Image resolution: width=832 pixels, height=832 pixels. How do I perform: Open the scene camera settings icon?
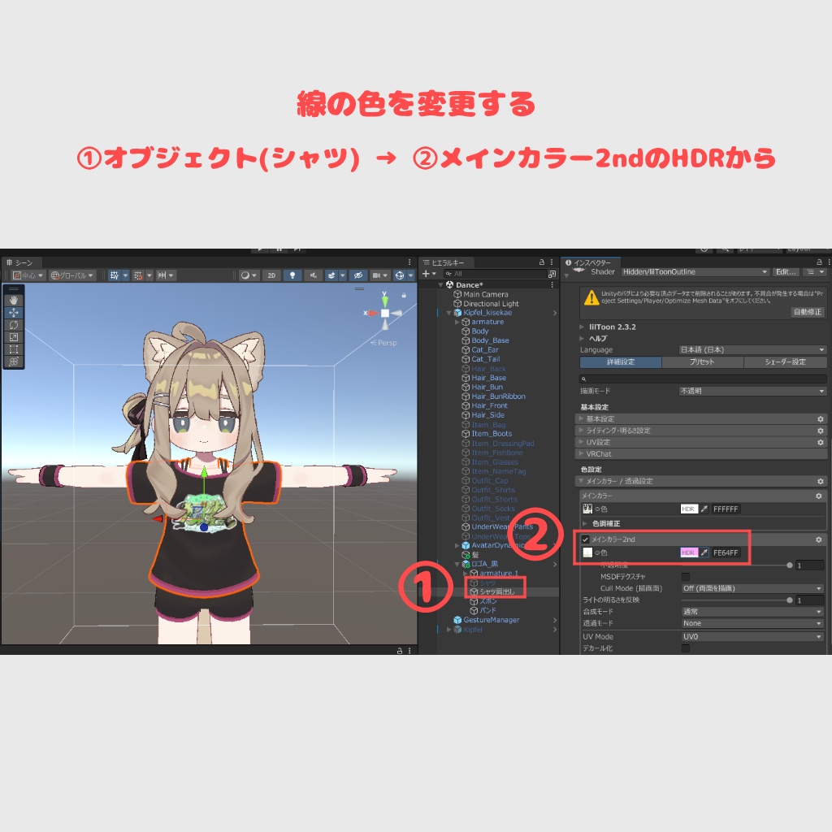tap(380, 275)
